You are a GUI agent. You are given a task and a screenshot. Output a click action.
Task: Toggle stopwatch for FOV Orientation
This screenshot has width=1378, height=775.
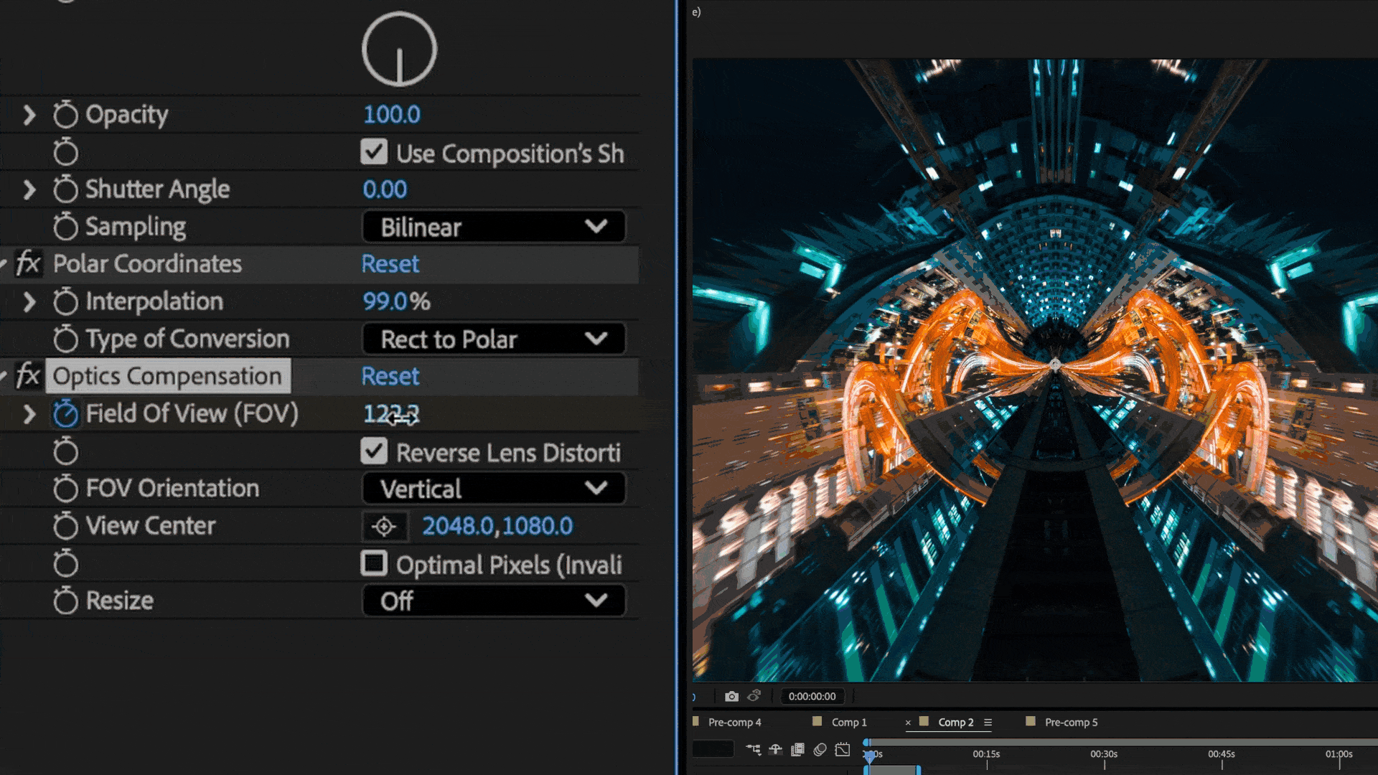point(65,489)
